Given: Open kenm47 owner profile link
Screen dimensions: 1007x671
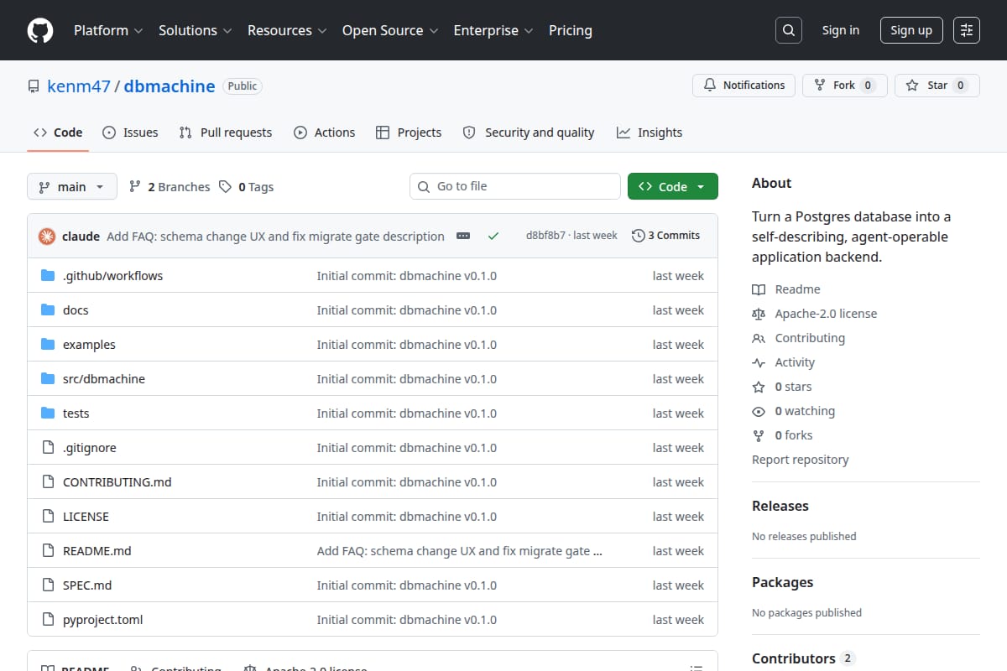Looking at the screenshot, I should pyautogui.click(x=79, y=86).
